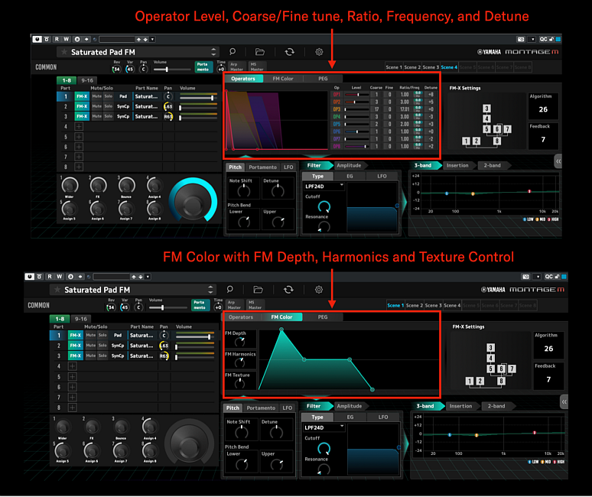This screenshot has height=497, width=592.
Task: Collapse side panel with double-chevron, FM Color-view window
Action: (564, 401)
